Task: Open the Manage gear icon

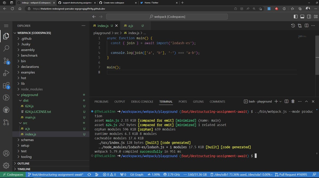Action: click(x=6, y=166)
